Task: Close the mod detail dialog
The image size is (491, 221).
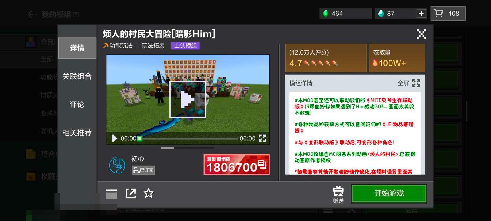Action: point(421,34)
